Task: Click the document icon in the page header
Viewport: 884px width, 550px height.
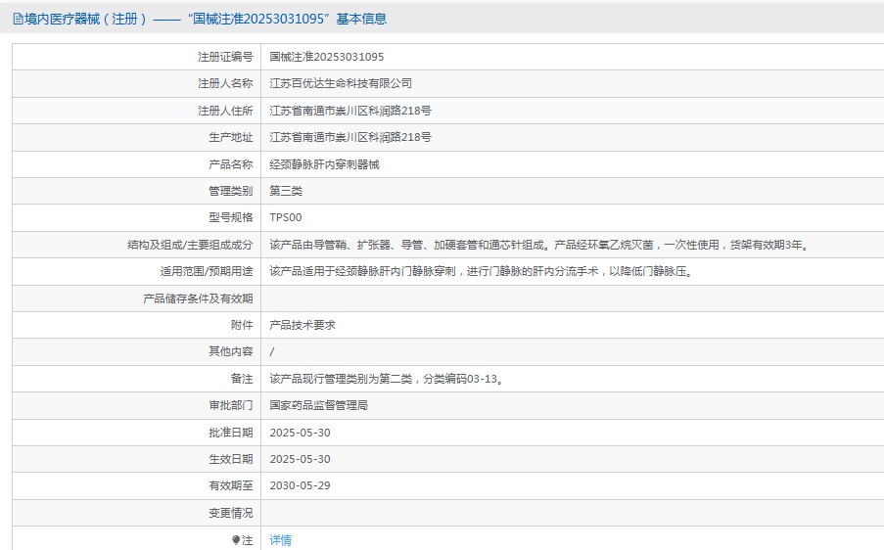Action: [x=18, y=19]
